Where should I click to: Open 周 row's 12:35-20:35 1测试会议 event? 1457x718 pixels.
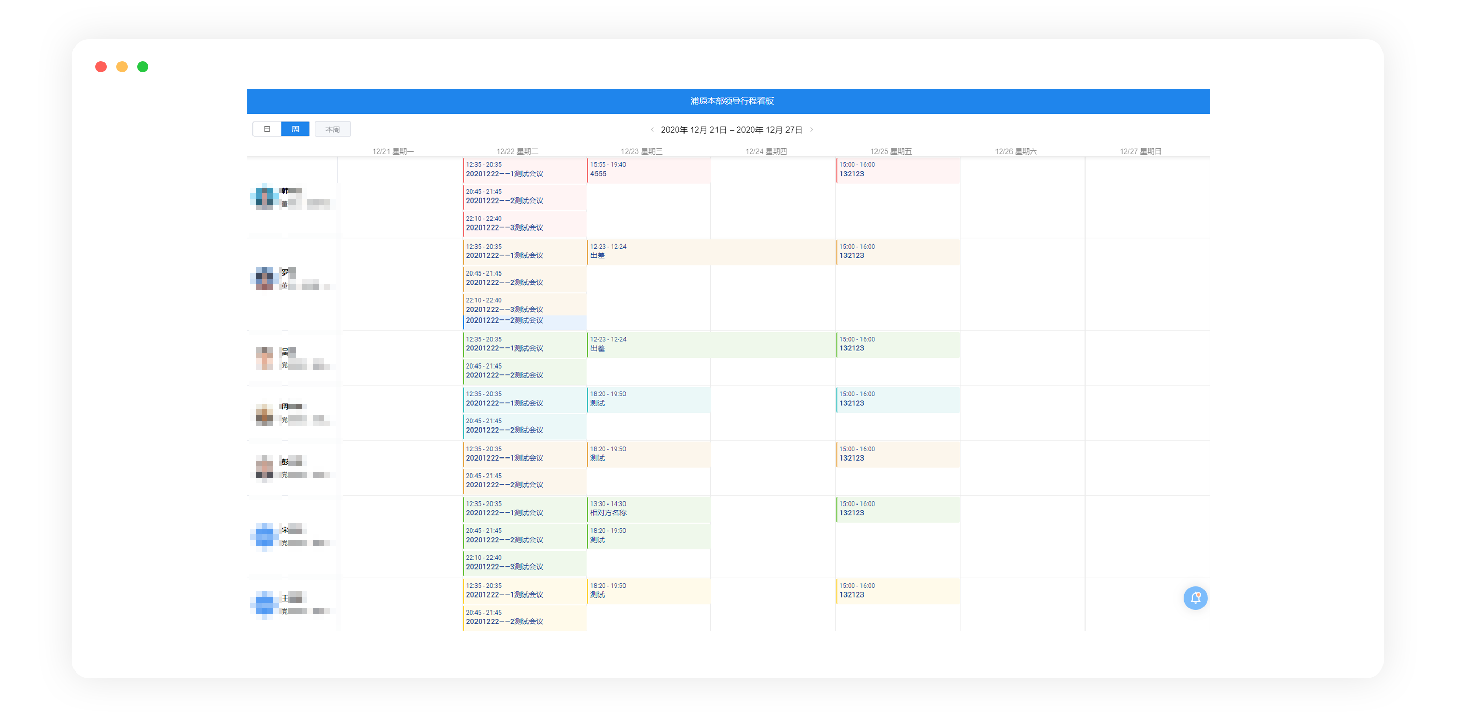524,400
